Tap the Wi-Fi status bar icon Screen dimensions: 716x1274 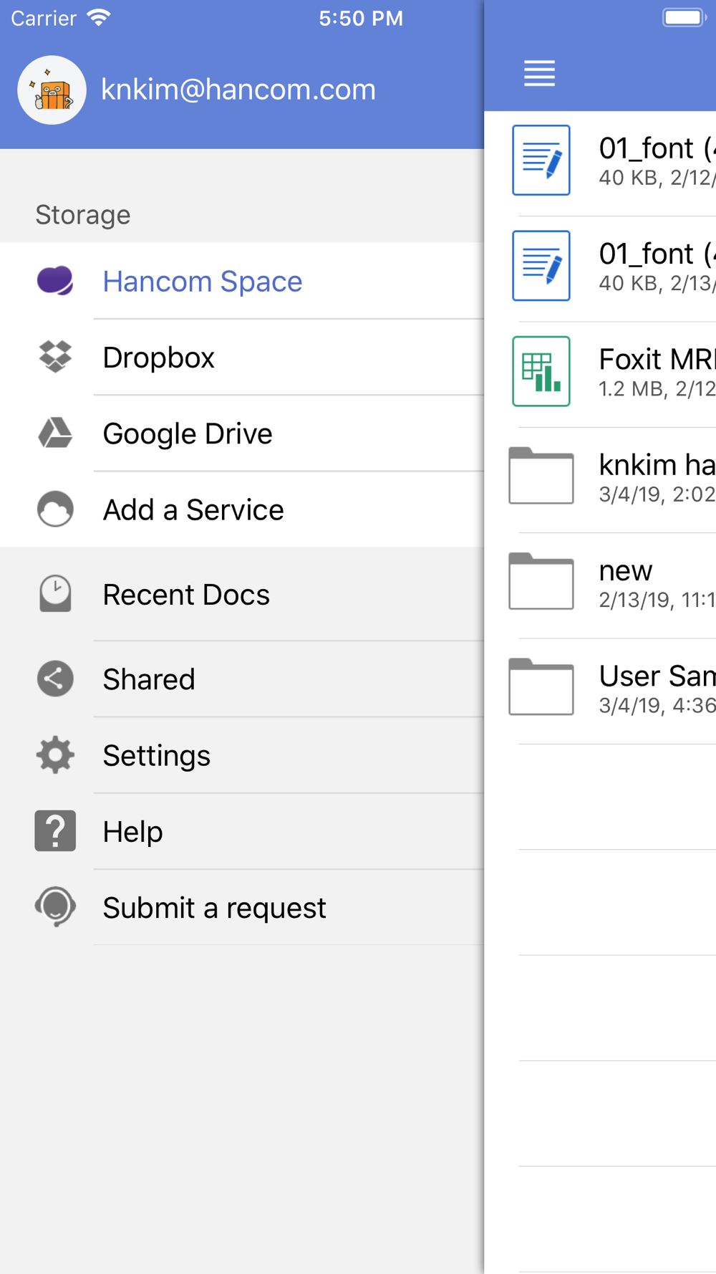click(x=99, y=17)
